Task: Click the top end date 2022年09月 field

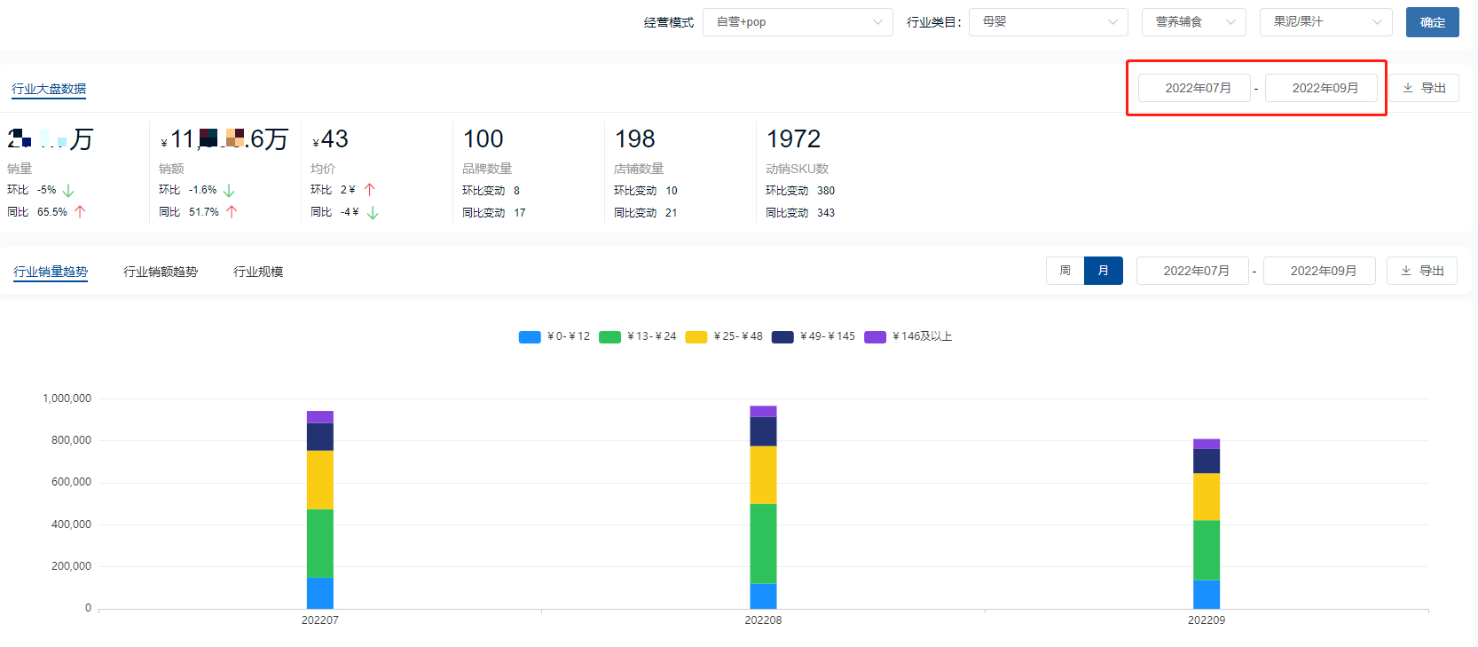Action: click(1321, 88)
